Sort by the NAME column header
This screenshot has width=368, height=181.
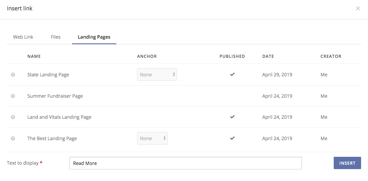34,56
